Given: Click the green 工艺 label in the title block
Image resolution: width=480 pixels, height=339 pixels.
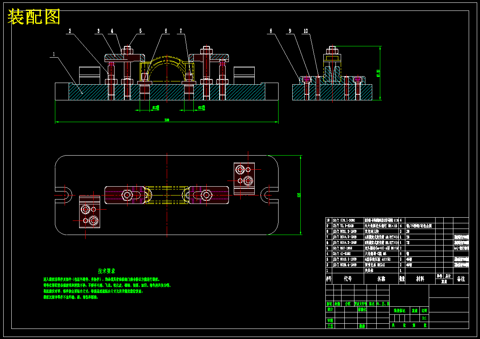Looking at the screenshot, I should [x=330, y=326].
